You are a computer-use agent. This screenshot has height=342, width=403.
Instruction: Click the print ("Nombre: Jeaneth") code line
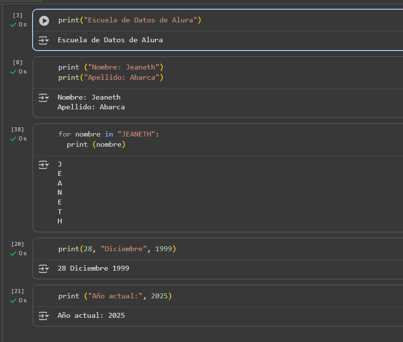[x=111, y=67]
